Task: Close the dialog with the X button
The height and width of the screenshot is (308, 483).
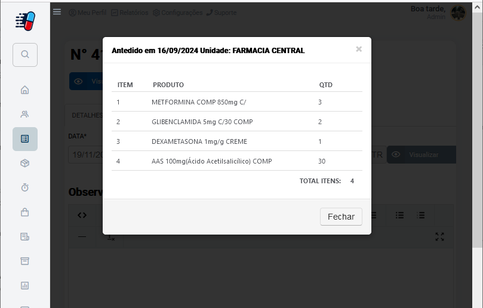Action: [x=359, y=49]
